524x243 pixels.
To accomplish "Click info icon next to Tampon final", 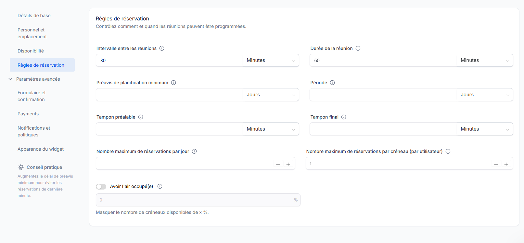I will click(x=344, y=117).
